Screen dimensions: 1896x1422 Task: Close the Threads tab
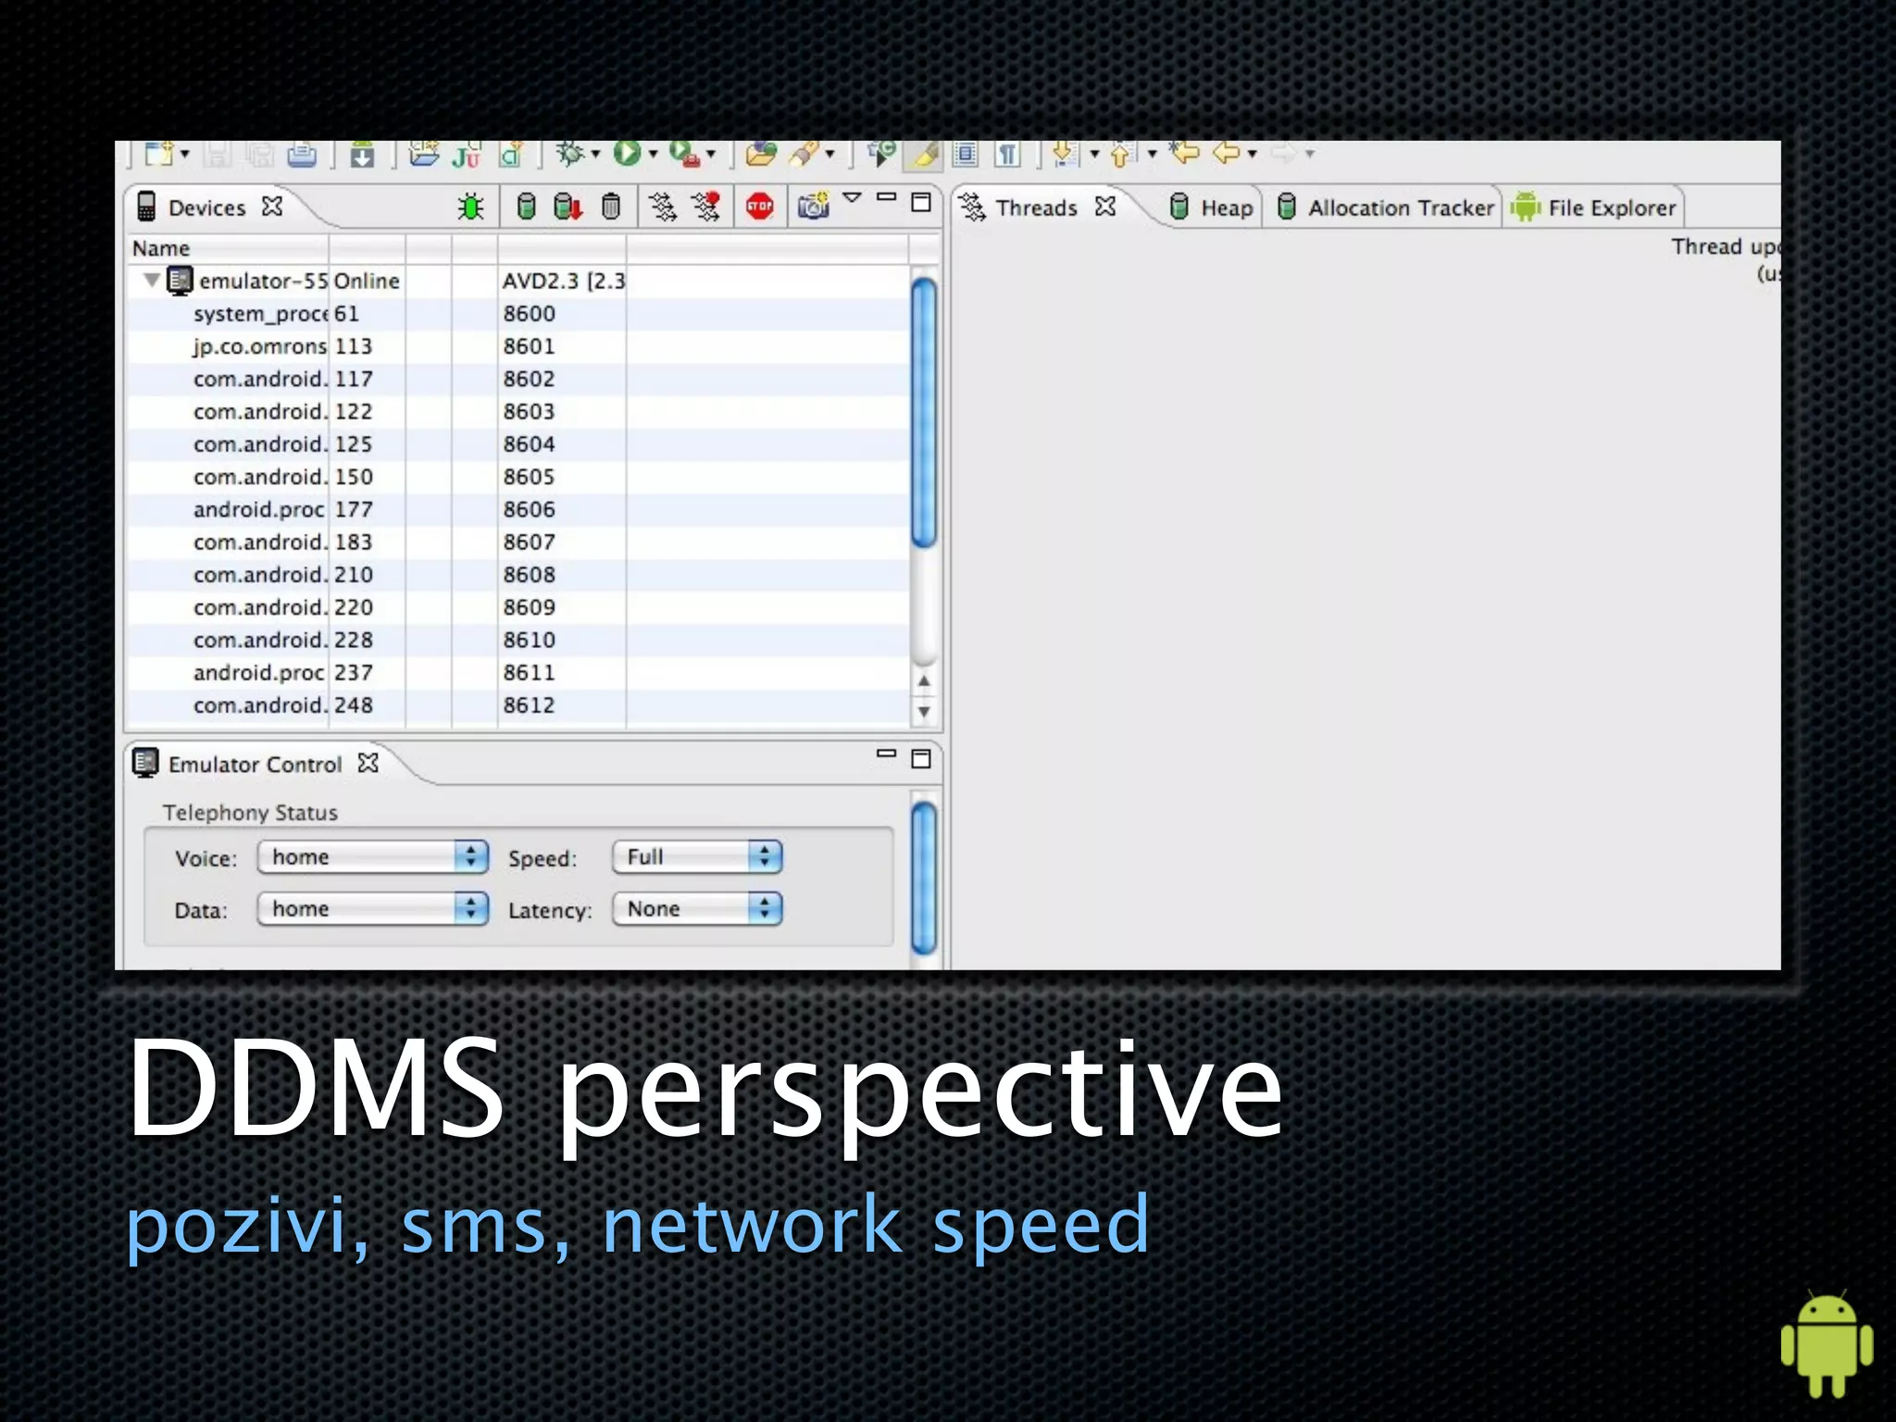(x=1105, y=206)
